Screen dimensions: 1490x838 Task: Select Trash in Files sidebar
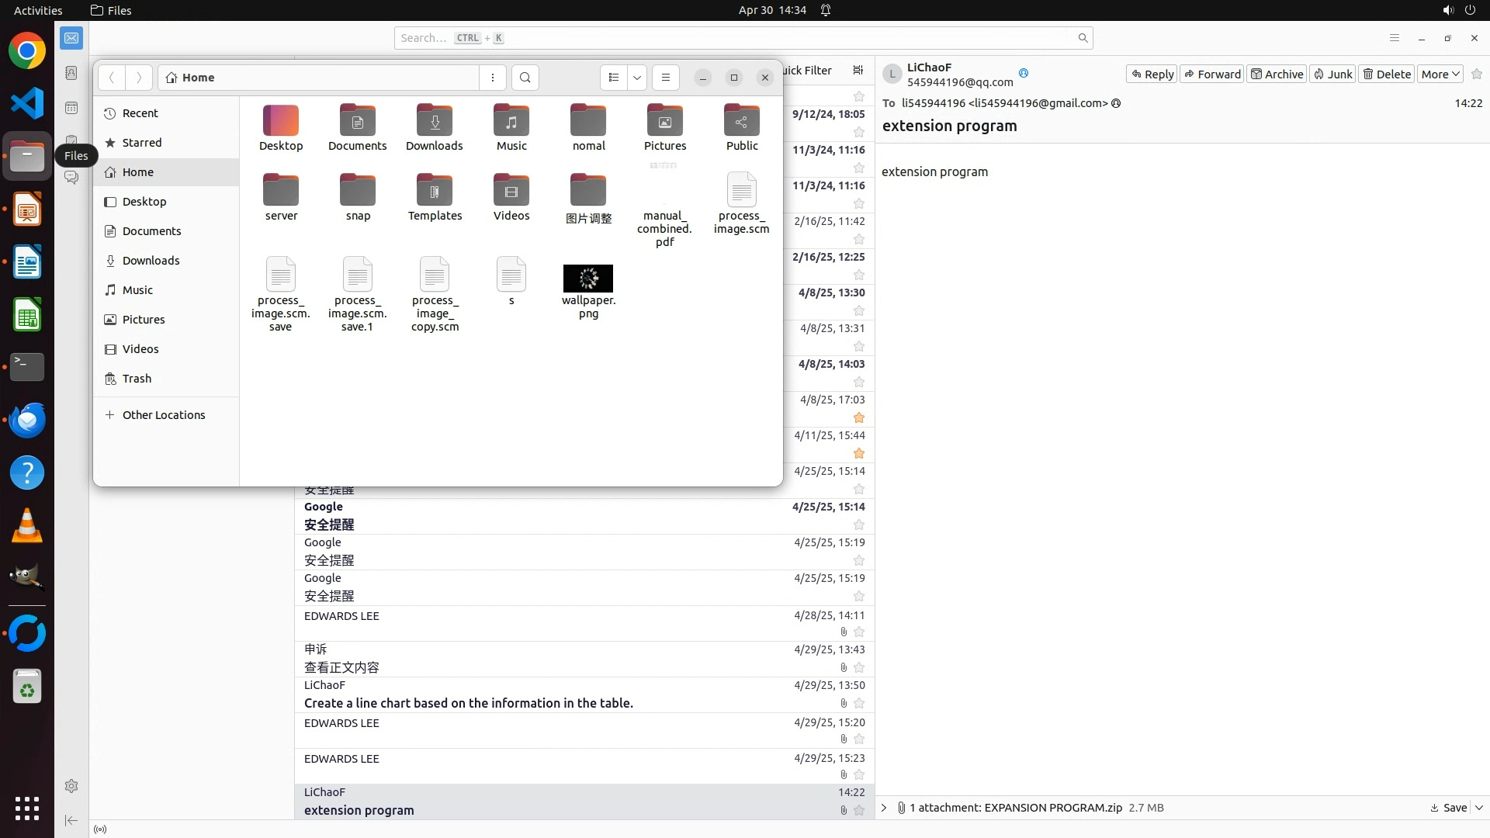[137, 379]
